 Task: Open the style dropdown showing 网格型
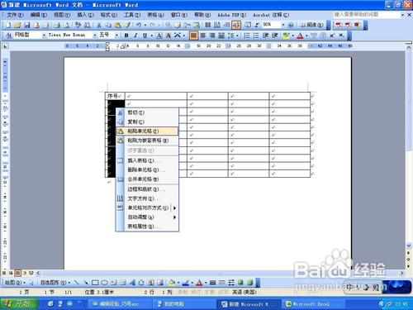[44, 36]
